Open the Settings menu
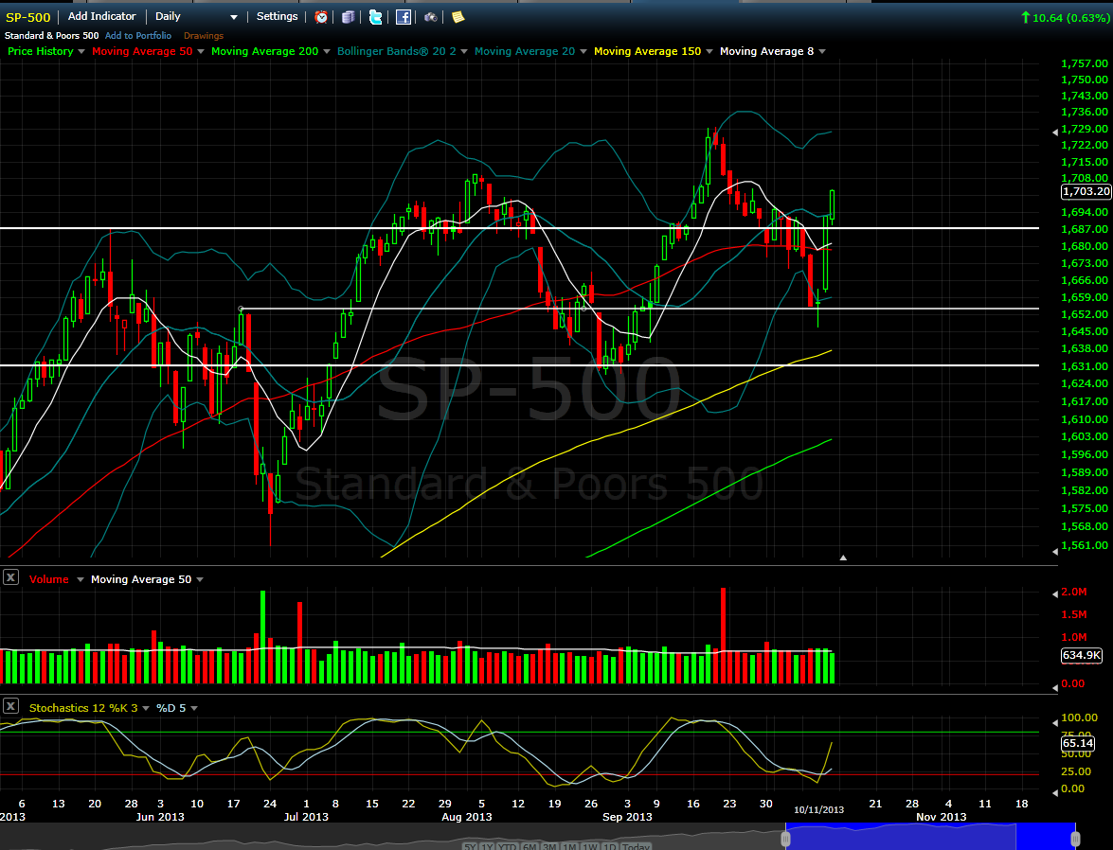Viewport: 1113px width, 850px height. 277,16
